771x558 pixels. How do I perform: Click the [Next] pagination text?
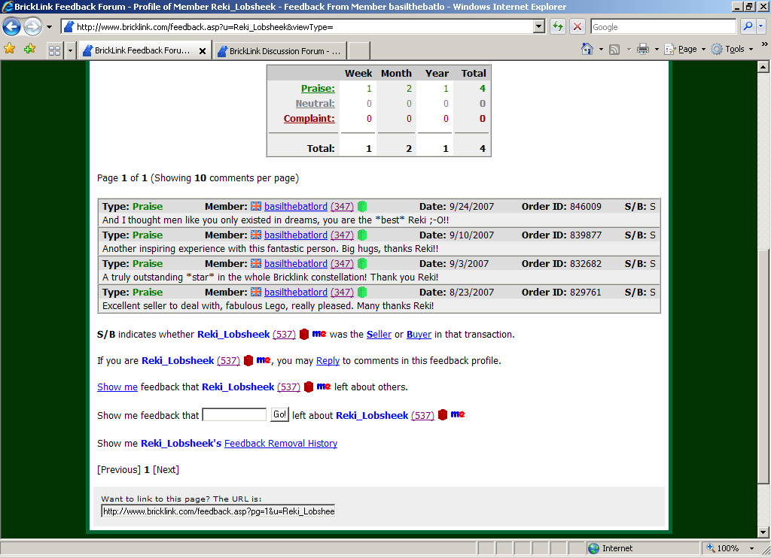[x=166, y=470]
